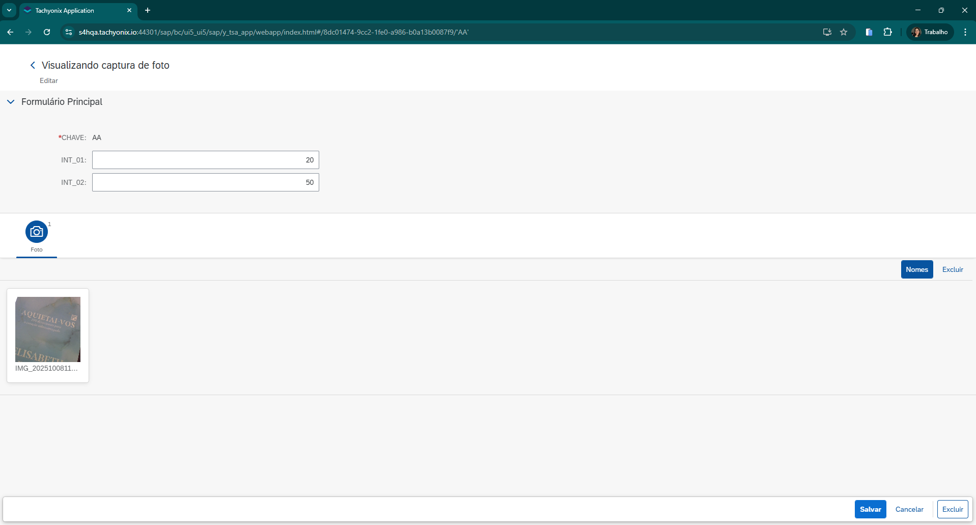
Task: Open the browser Extensions puzzle icon
Action: pyautogui.click(x=887, y=32)
